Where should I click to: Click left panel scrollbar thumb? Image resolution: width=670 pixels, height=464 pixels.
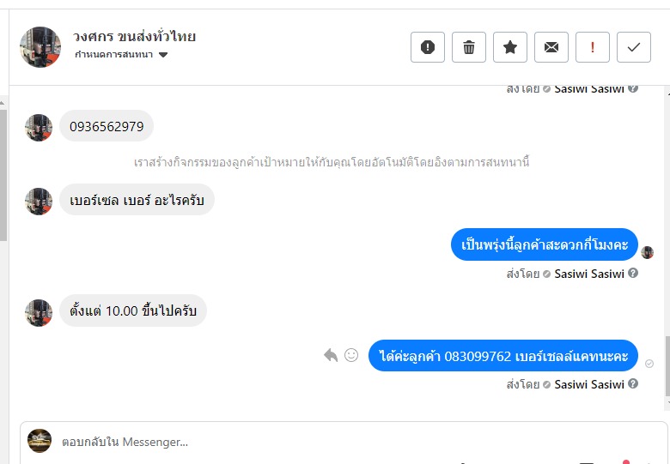(3, 175)
